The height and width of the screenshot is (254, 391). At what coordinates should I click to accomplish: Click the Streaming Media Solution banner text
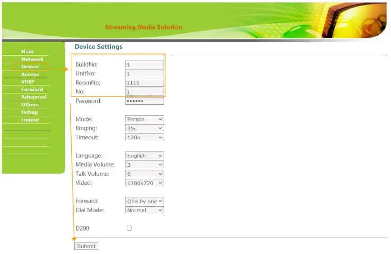point(143,27)
